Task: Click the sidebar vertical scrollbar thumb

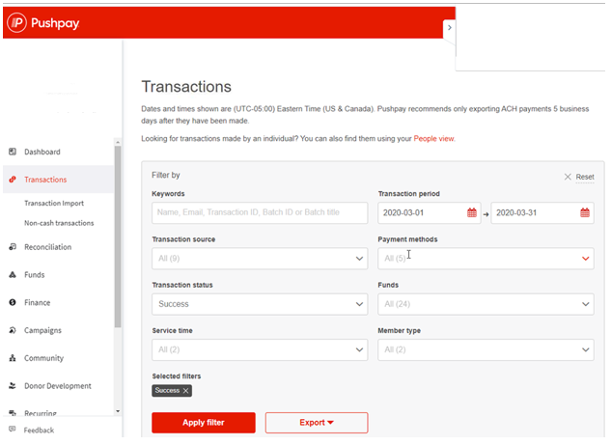Action: pos(118,236)
